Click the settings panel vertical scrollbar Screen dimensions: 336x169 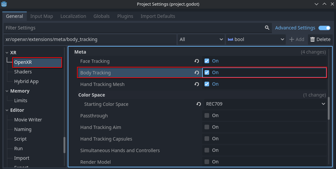click(x=329, y=108)
